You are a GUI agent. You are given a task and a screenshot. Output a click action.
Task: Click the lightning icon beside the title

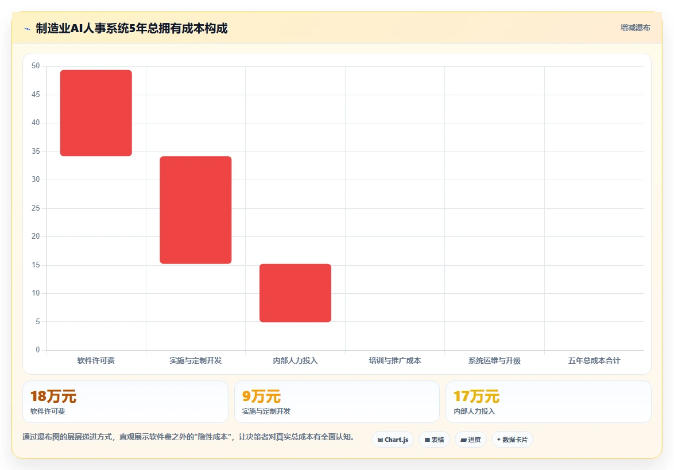[x=28, y=29]
